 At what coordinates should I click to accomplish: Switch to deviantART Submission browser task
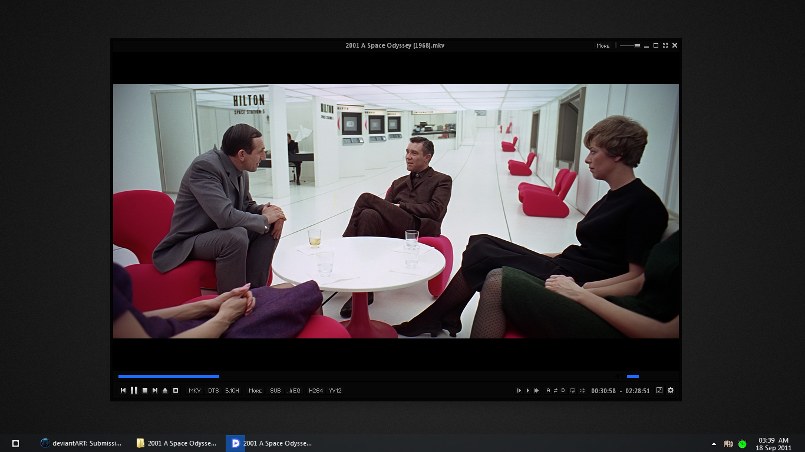[81, 443]
